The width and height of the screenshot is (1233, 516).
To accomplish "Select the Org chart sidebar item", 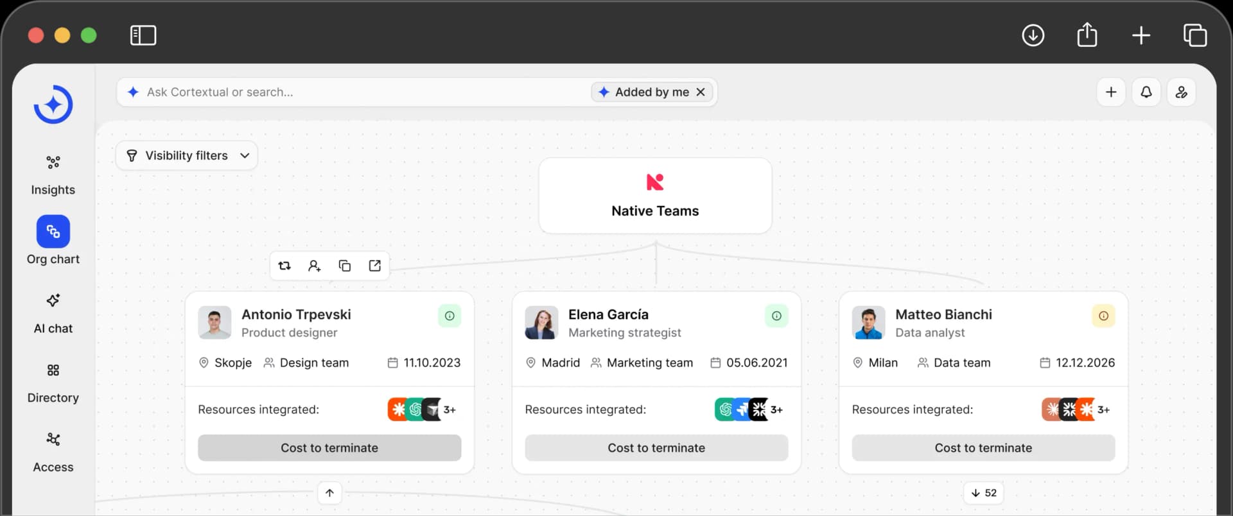I will [53, 241].
